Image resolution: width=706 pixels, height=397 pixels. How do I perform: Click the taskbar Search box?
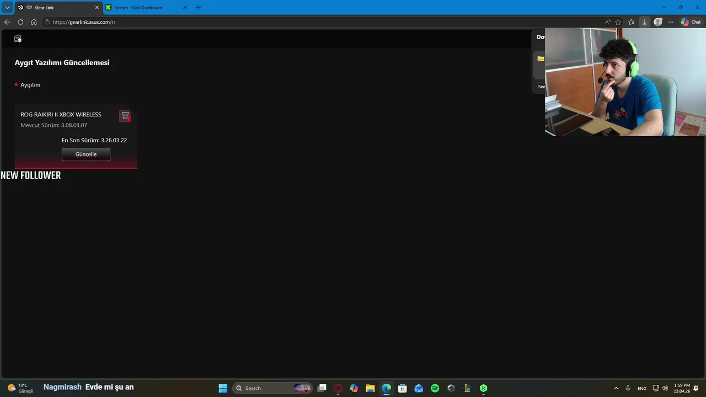point(272,388)
